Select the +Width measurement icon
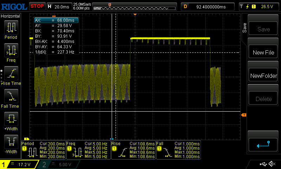The image size is (281, 169). pos(11,119)
